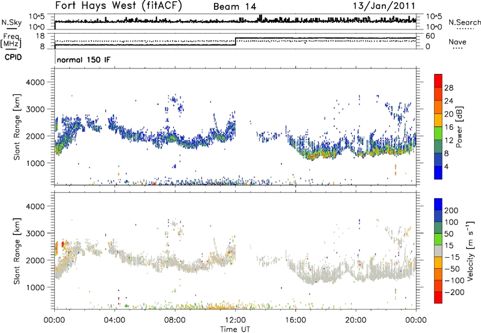Click the date "13/Jan/2011"
Viewport: 481px width, 333px height.
pyautogui.click(x=384, y=6)
